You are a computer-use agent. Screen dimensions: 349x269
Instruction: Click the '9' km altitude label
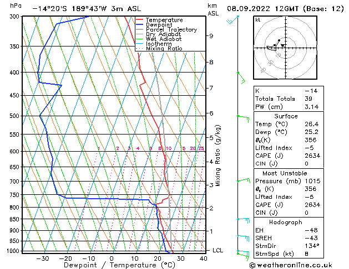211,36
